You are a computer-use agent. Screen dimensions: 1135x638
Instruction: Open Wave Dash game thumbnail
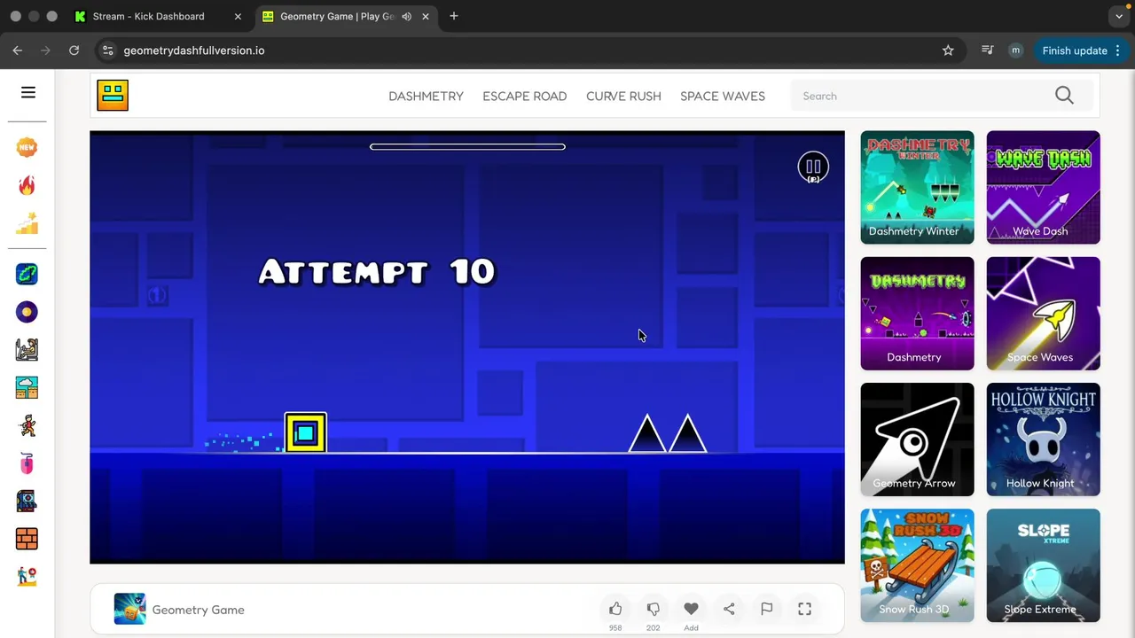(x=1043, y=187)
